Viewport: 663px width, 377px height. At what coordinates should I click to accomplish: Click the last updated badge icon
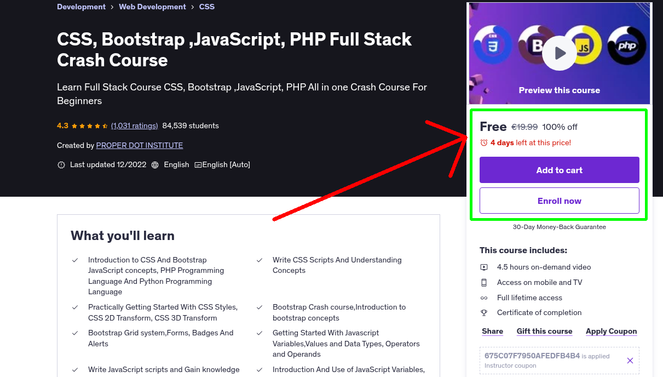coord(61,165)
